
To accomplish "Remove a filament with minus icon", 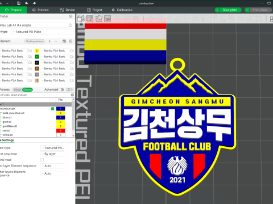I will coord(56,41).
